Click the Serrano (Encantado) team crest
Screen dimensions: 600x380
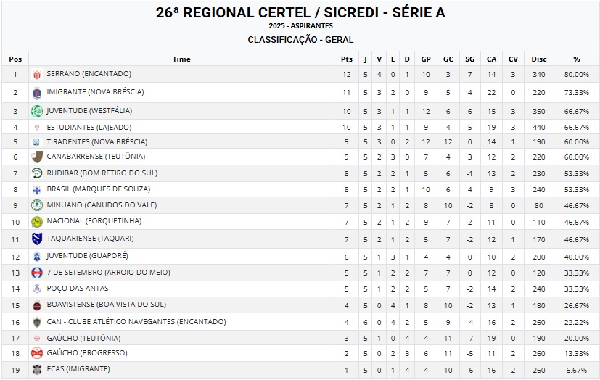37,74
